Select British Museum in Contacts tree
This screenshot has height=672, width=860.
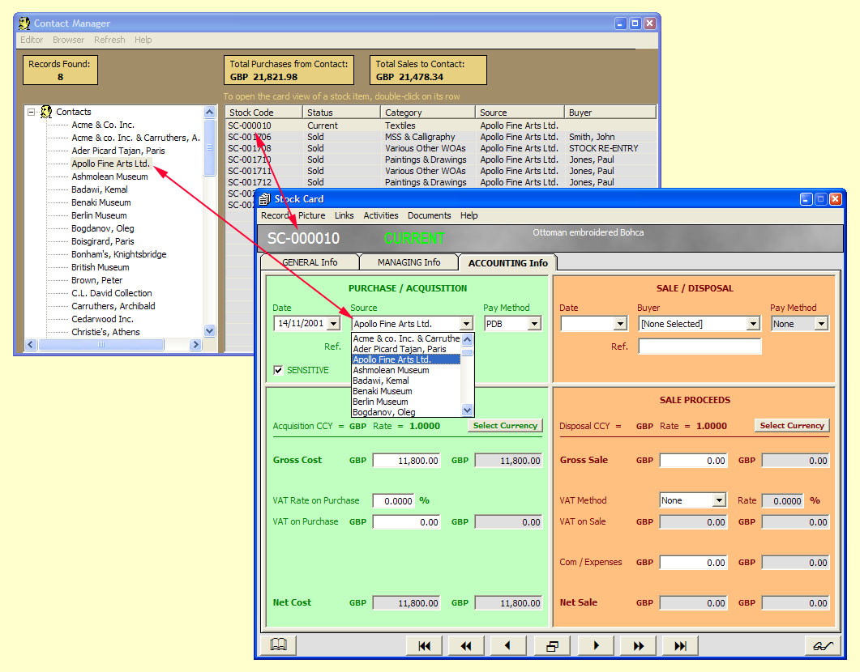click(x=101, y=267)
